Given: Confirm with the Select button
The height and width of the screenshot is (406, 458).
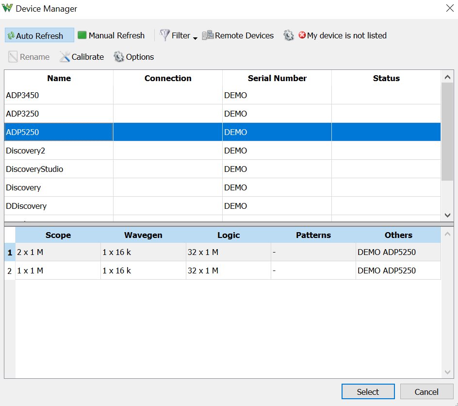Looking at the screenshot, I should (x=368, y=392).
